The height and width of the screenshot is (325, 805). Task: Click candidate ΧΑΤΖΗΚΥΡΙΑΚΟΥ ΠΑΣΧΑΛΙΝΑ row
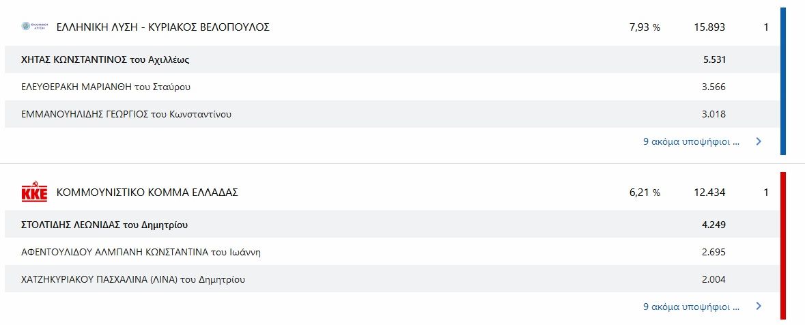pos(392,279)
